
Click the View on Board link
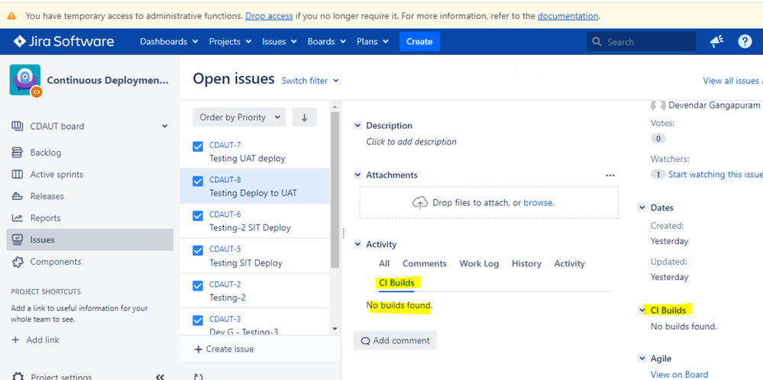coord(679,374)
